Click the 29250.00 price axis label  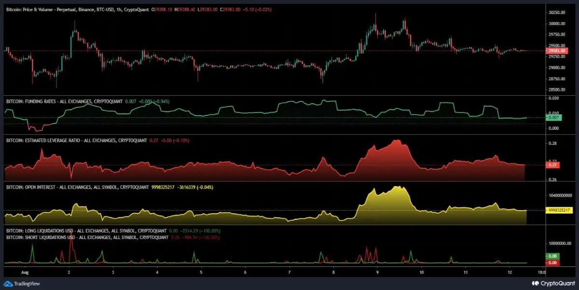coord(557,56)
